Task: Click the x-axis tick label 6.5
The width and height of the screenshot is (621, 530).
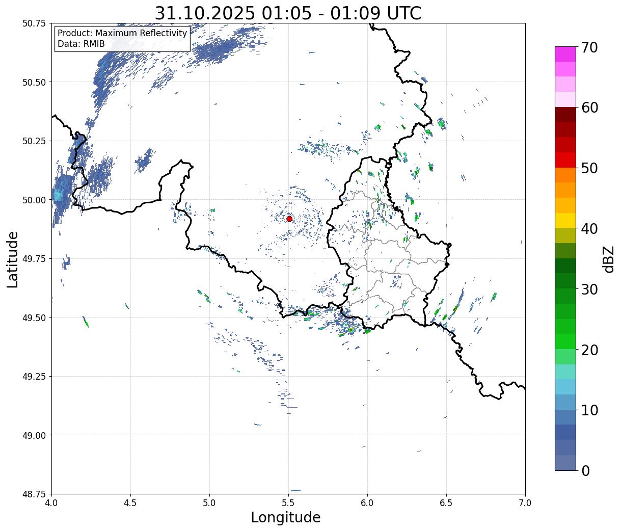Action: (446, 503)
